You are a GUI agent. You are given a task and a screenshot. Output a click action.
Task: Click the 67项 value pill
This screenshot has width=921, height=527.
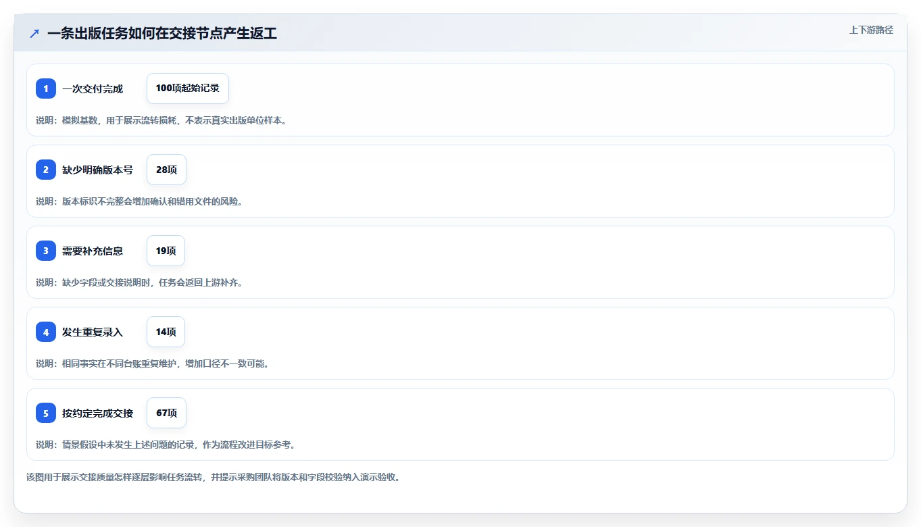tap(166, 413)
